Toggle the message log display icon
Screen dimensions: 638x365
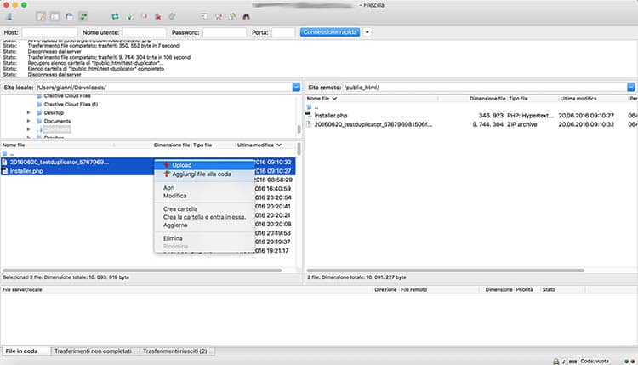pos(41,17)
